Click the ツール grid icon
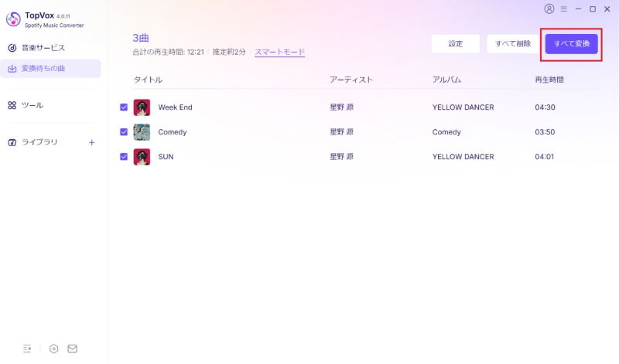 coord(12,105)
